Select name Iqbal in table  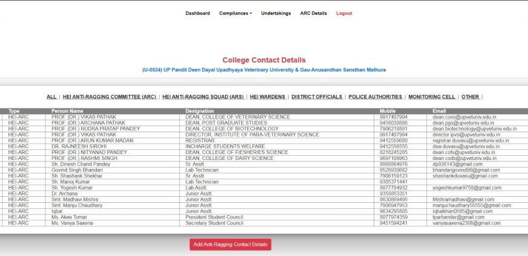coord(57,211)
